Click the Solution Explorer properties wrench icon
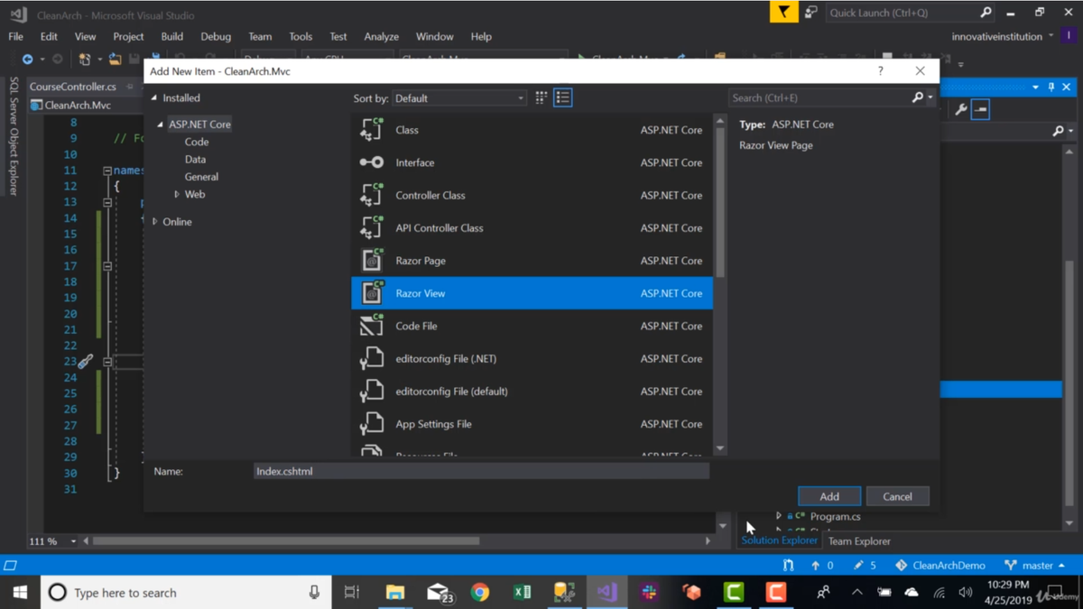 960,109
